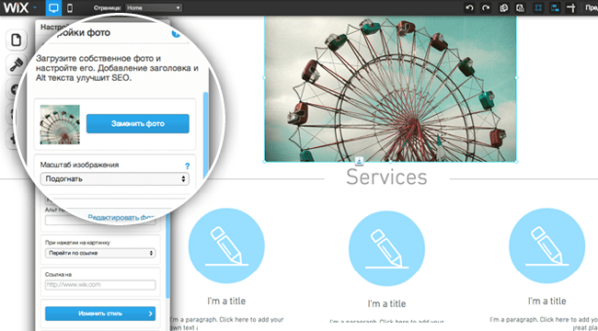
Task: Click the leftmost pencil circle icon
Action: tap(226, 246)
